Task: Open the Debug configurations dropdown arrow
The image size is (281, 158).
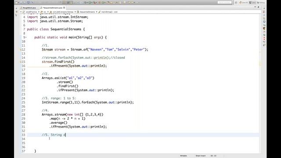Action: coord(87,3)
